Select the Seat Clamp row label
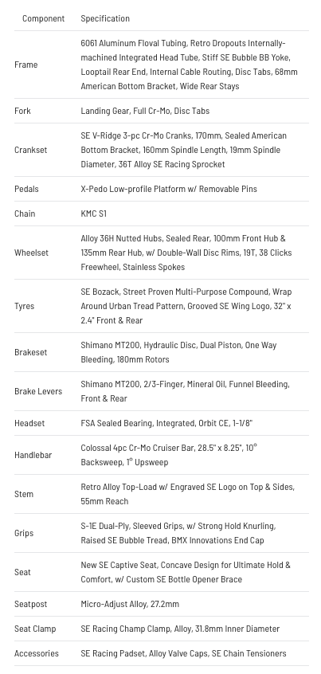 [x=35, y=629]
